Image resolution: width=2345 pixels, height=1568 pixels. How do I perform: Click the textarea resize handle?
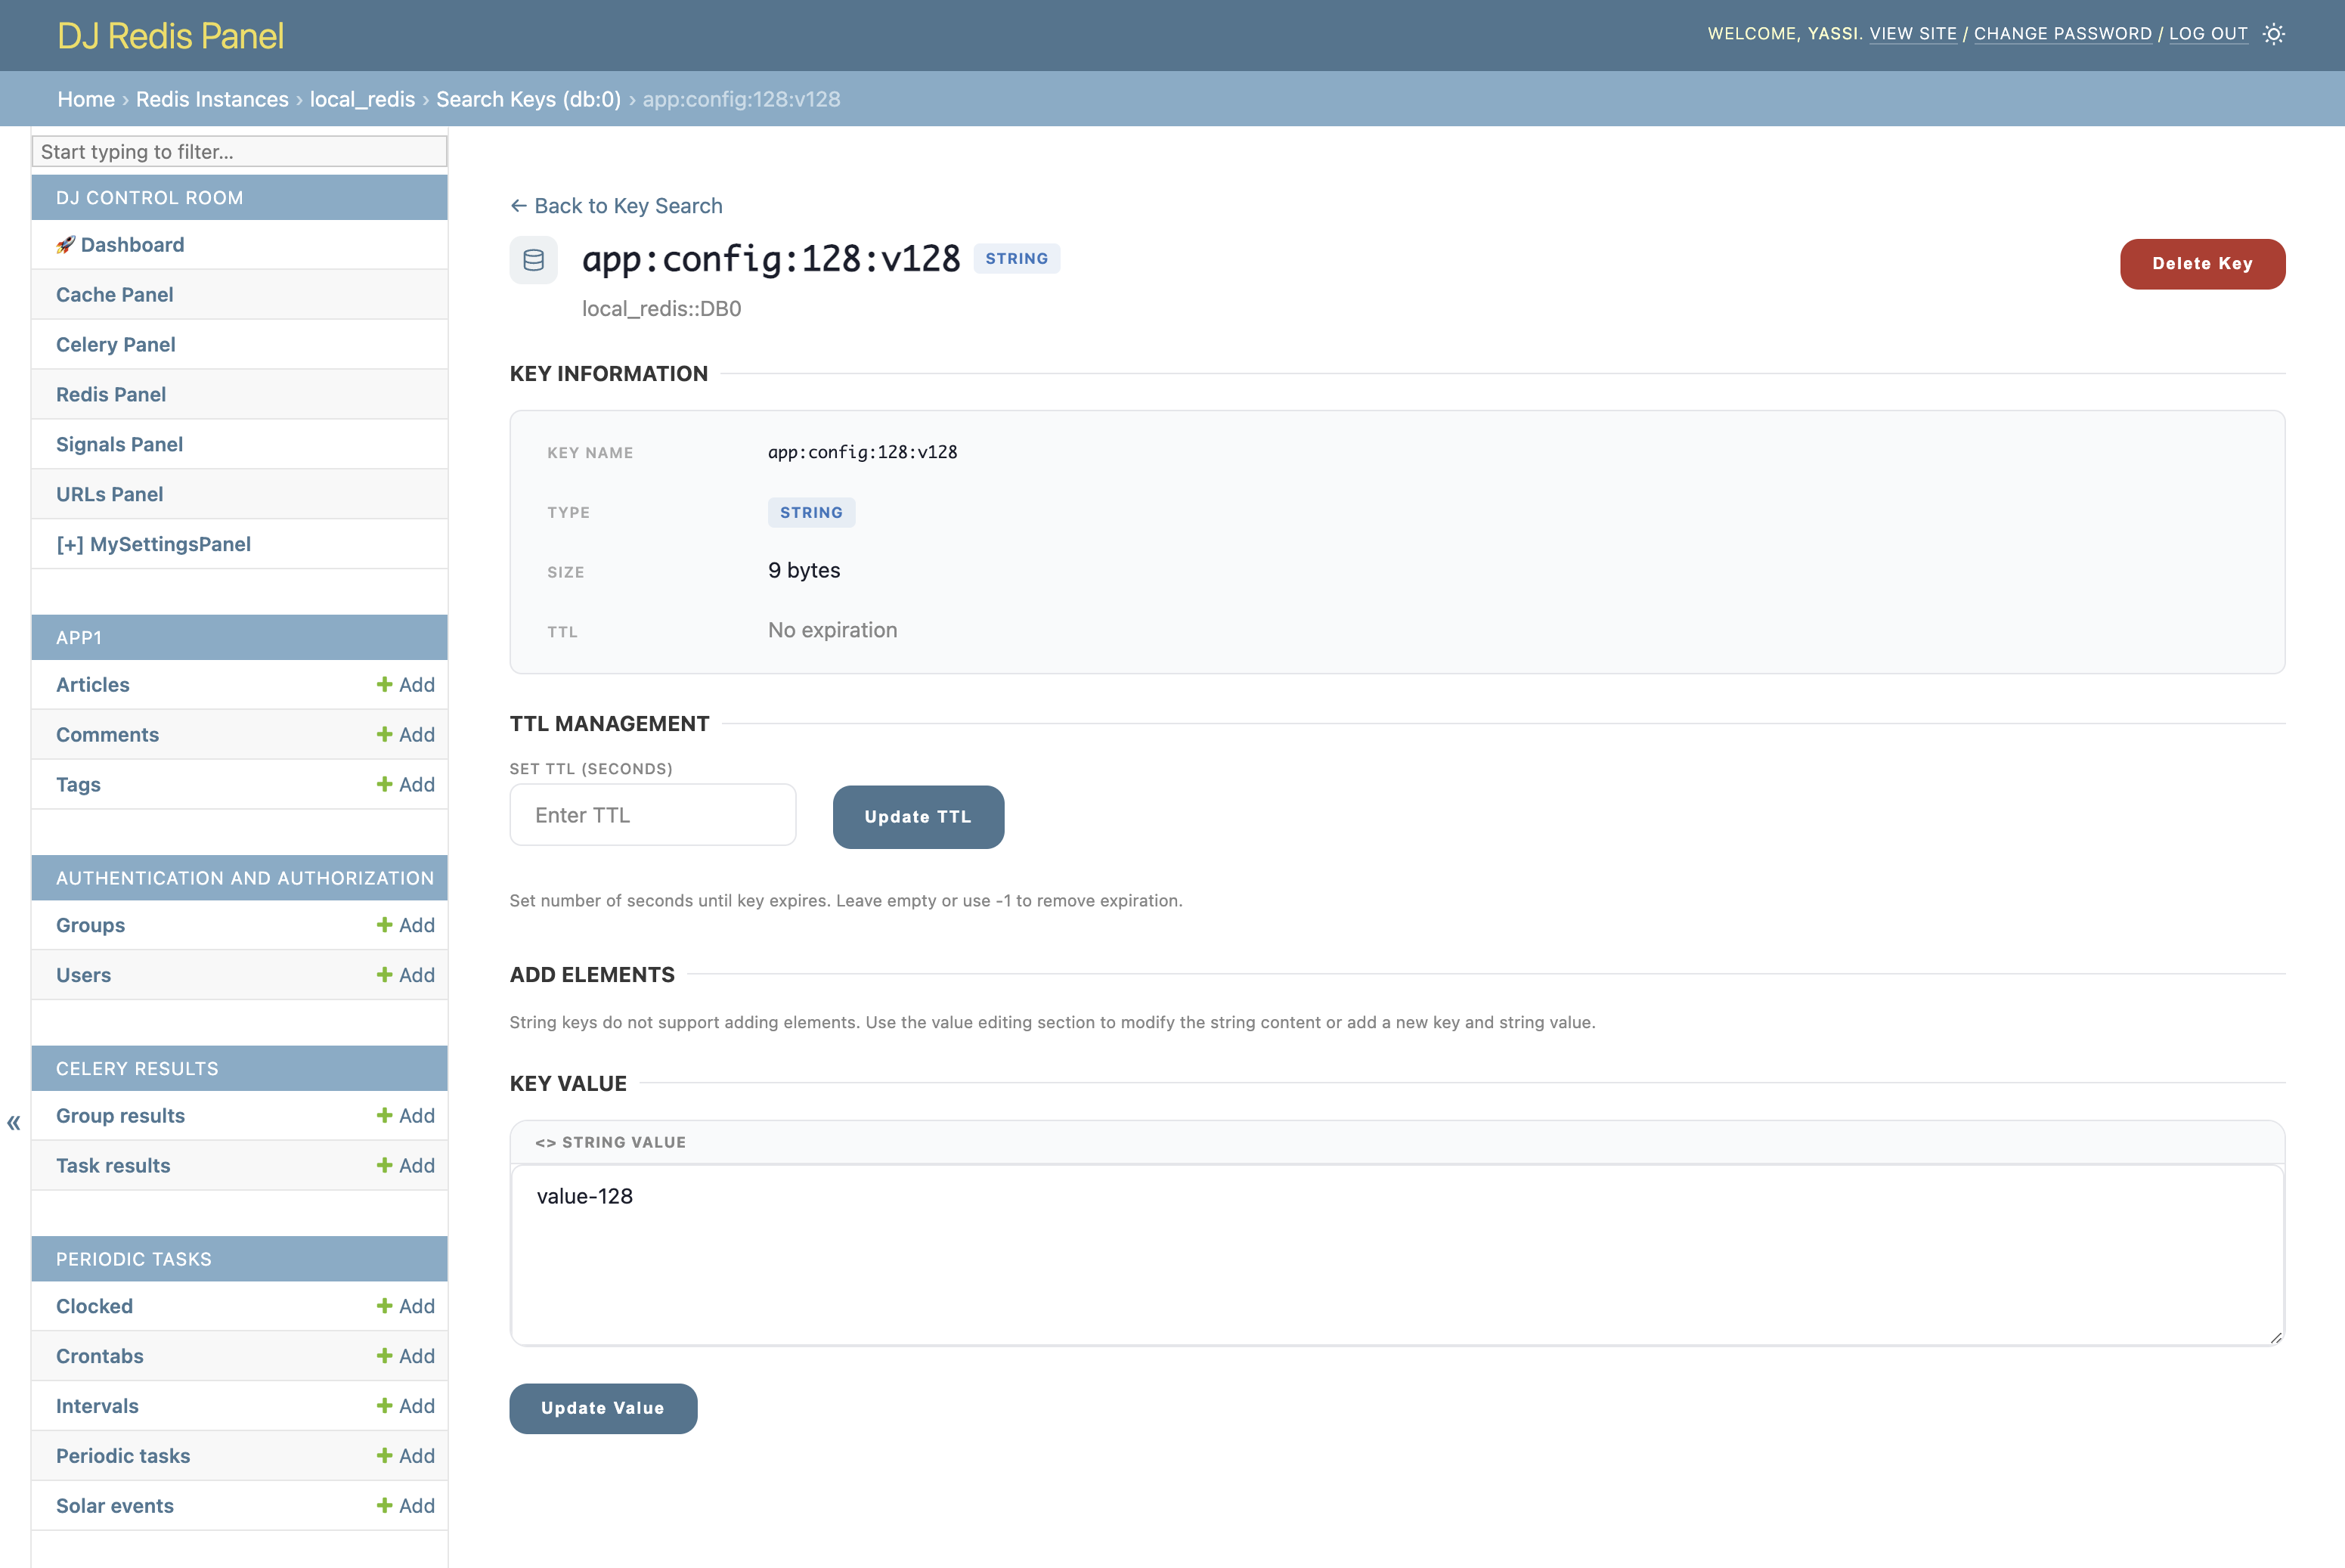pyautogui.click(x=2275, y=1337)
